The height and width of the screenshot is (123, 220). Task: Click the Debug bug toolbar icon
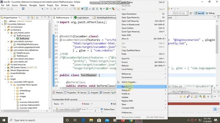point(101,9)
